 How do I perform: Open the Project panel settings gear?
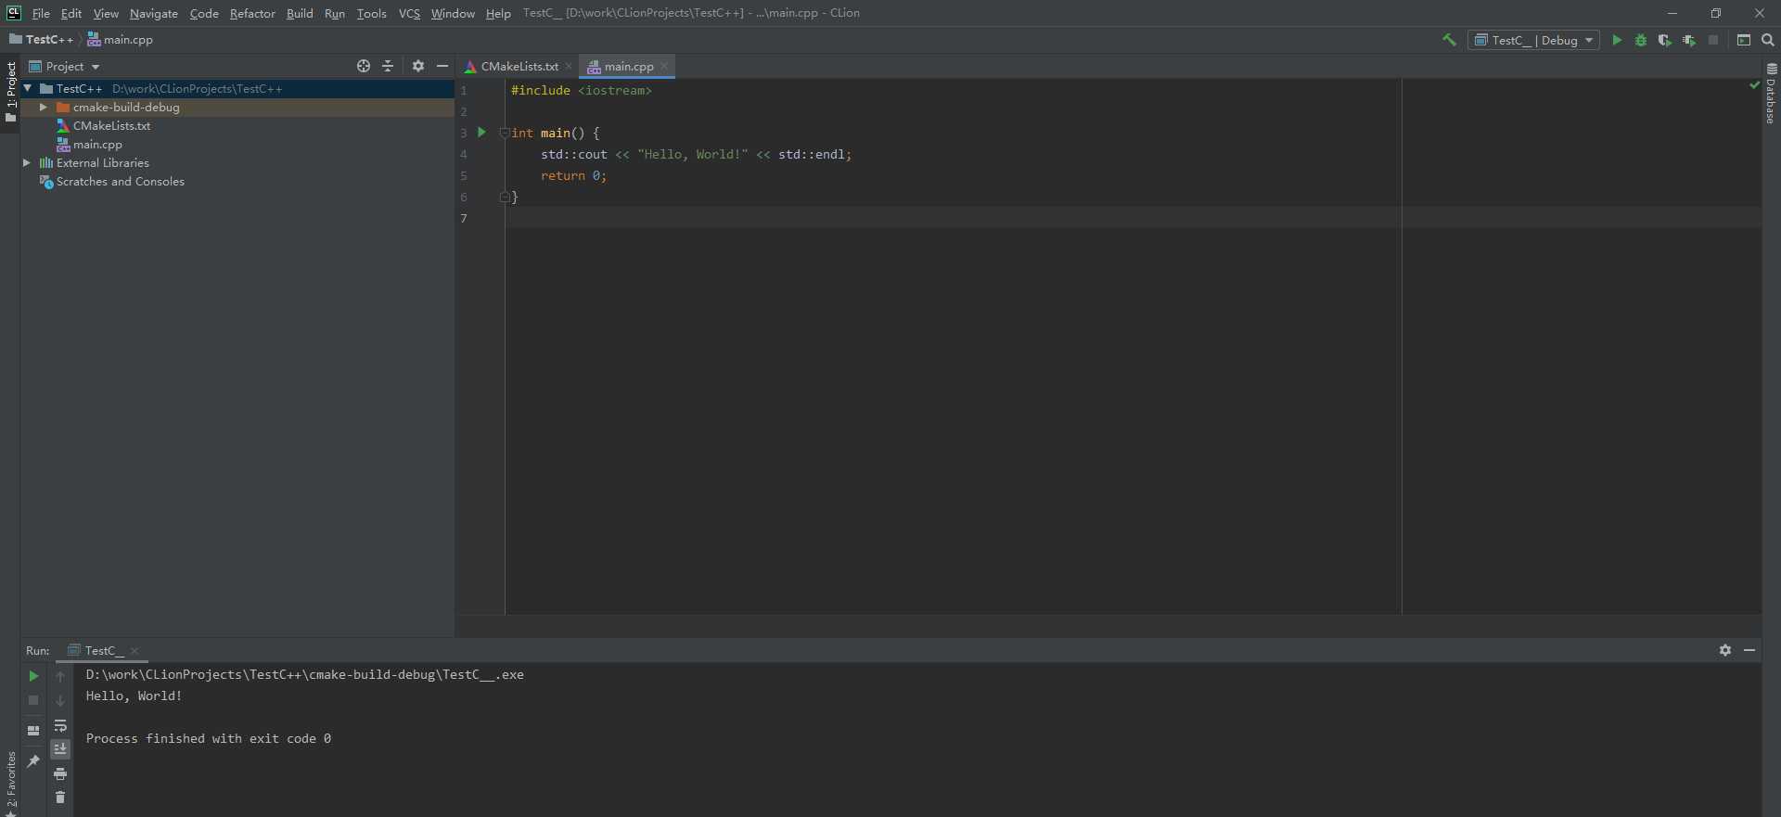(418, 66)
